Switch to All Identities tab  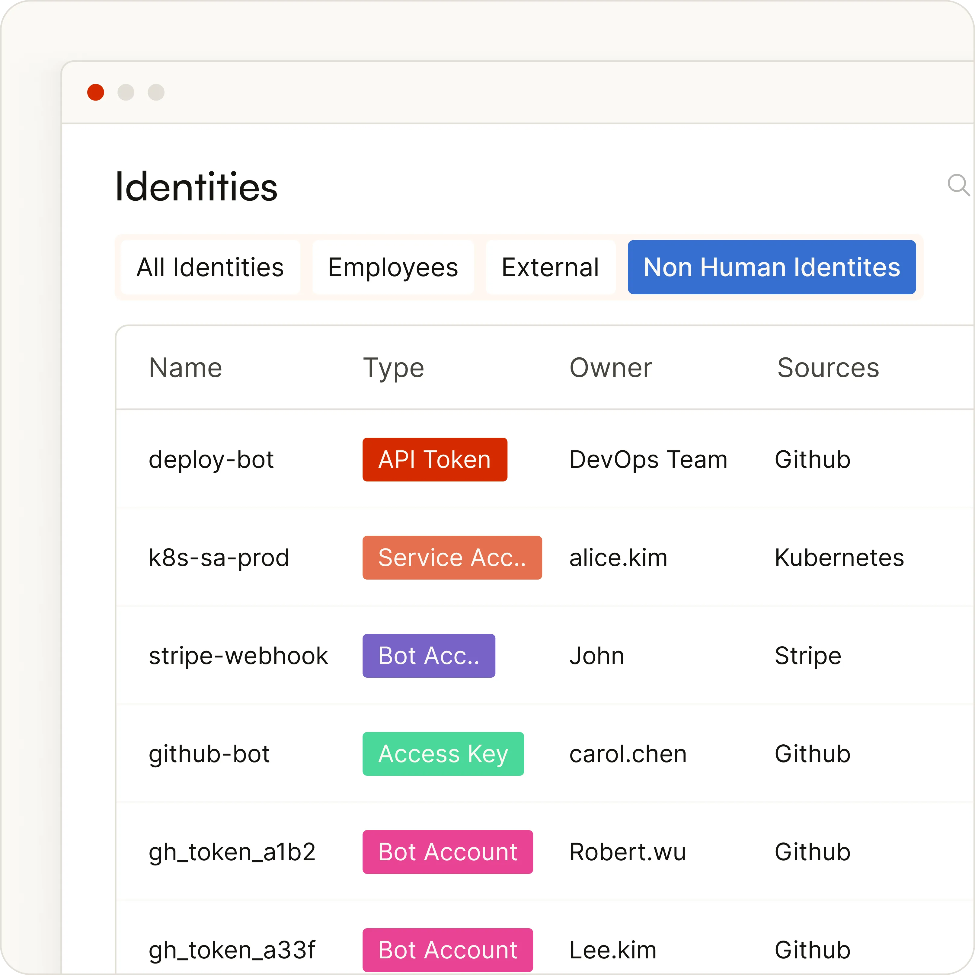pyautogui.click(x=210, y=267)
